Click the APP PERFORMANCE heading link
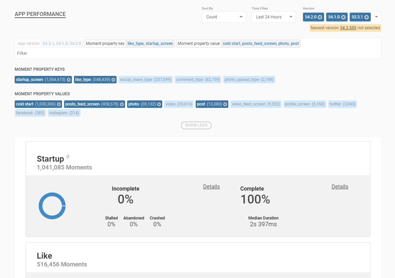 (40, 14)
